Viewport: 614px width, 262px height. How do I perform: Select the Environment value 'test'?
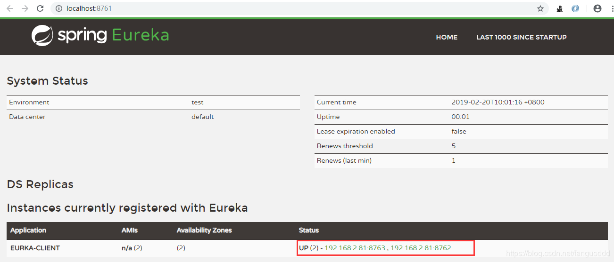(x=198, y=102)
